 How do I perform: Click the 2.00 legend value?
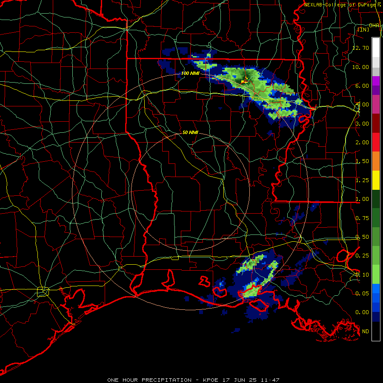click(362, 143)
